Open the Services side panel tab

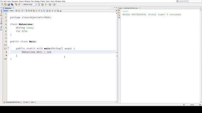click(1, 21)
